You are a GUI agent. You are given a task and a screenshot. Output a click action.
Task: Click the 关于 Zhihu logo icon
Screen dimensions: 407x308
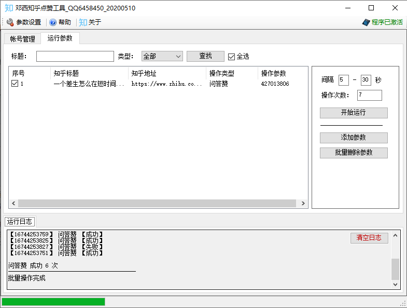(x=83, y=22)
